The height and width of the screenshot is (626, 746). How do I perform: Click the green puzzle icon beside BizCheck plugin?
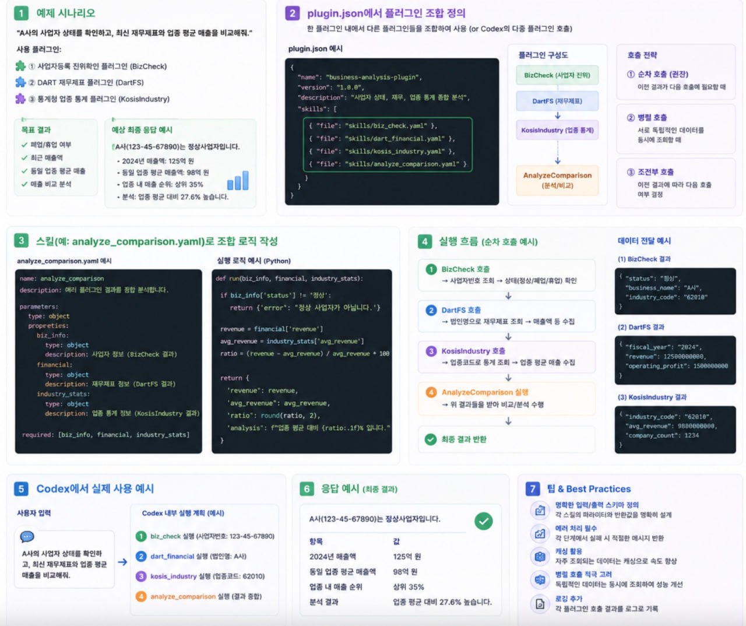[x=20, y=66]
